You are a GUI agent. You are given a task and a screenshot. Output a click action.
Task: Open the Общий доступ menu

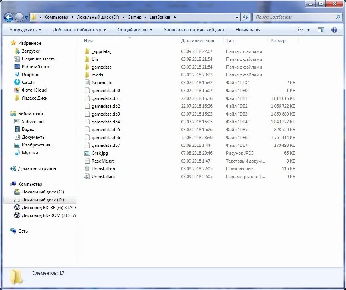pos(135,30)
